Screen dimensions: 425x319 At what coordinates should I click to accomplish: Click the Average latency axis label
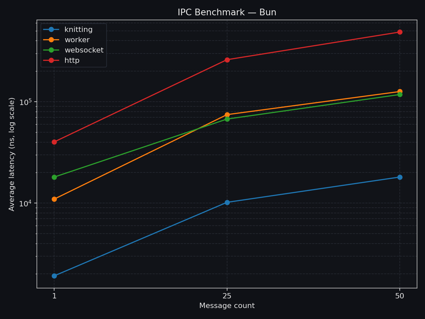point(12,154)
